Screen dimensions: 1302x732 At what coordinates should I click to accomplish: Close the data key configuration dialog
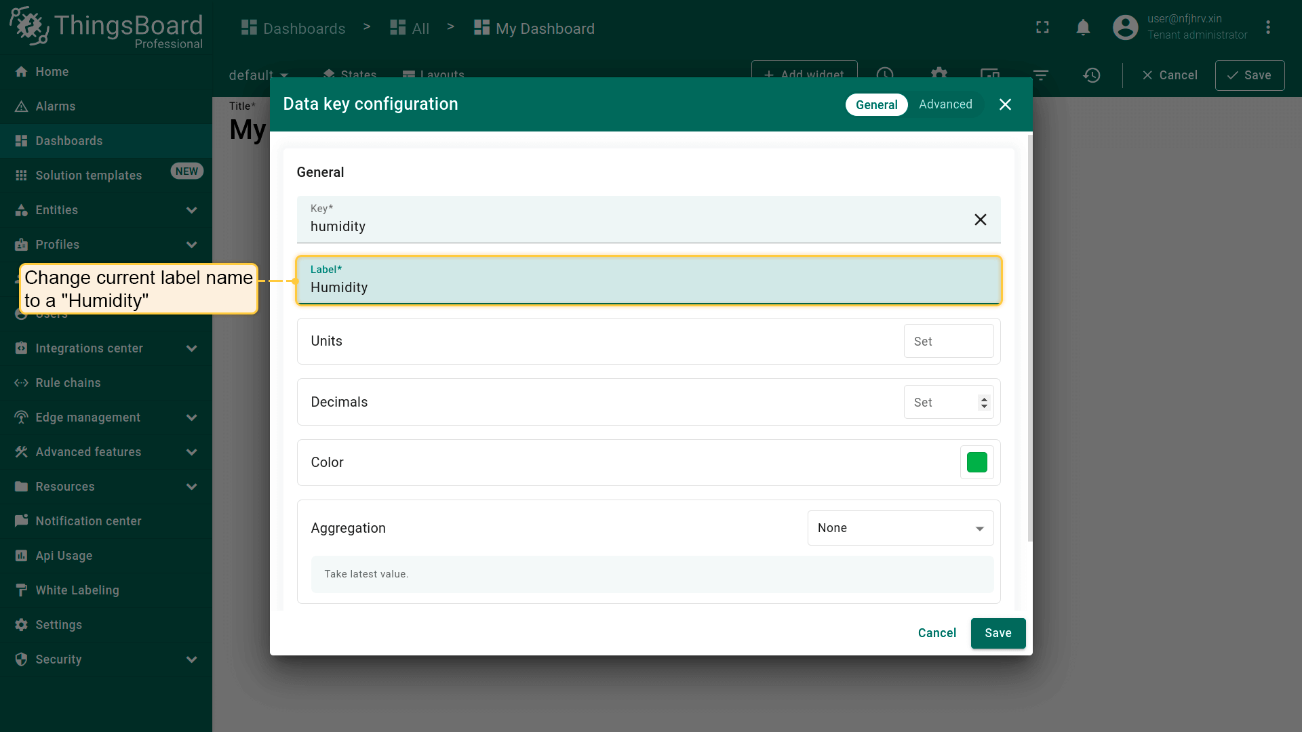click(x=1005, y=104)
